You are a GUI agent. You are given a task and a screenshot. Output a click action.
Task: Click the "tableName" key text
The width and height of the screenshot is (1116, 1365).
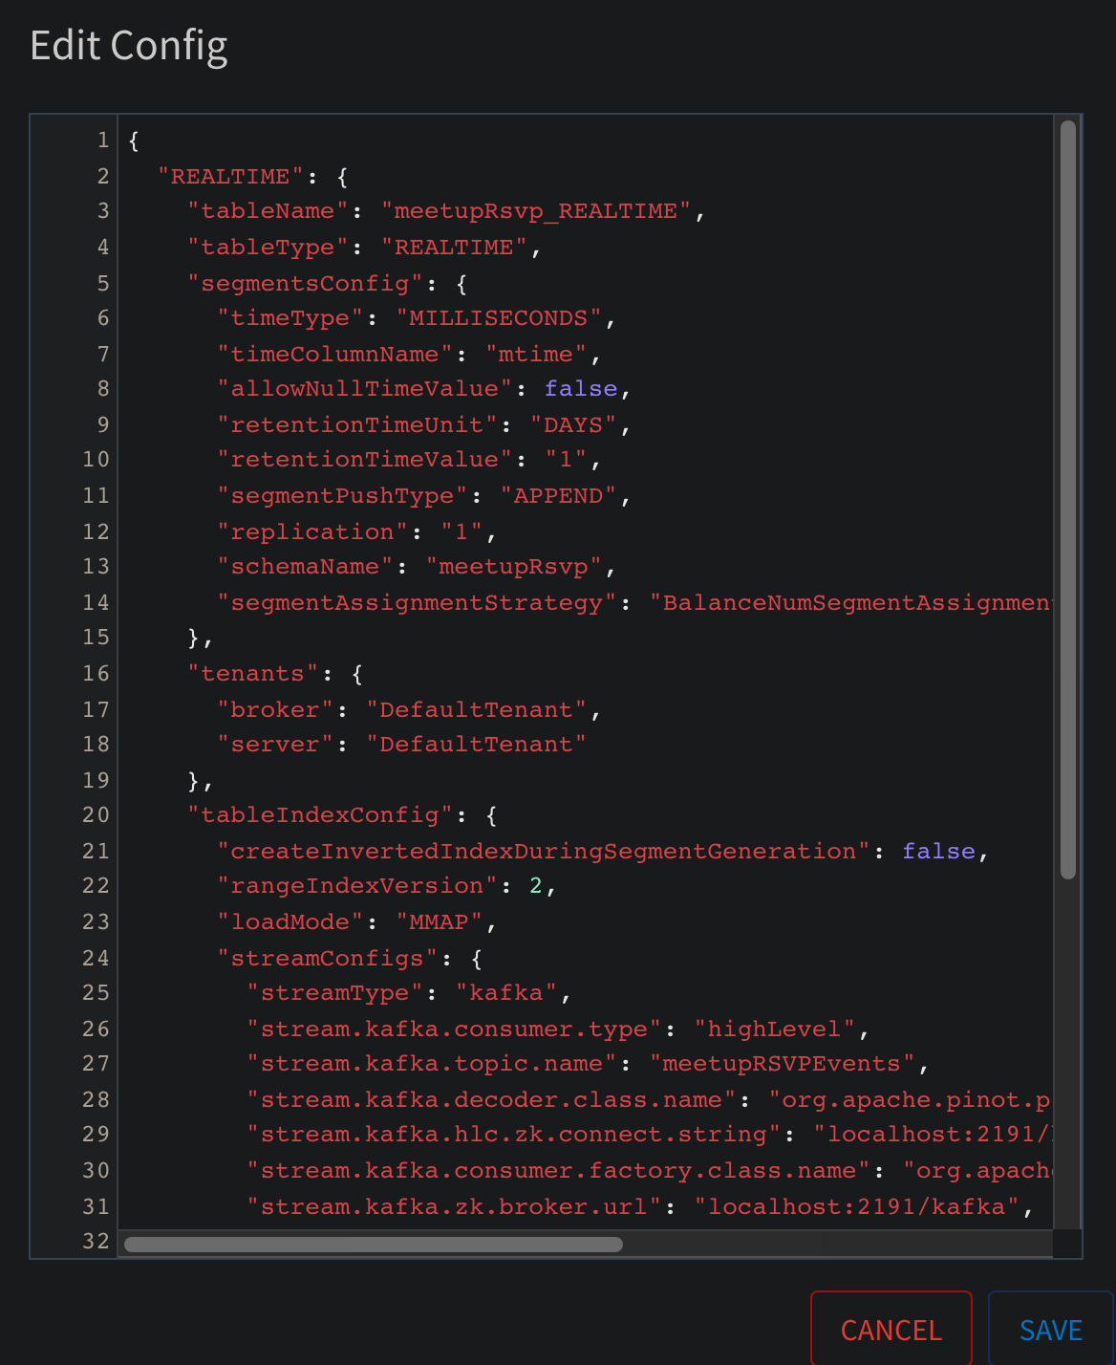268,211
